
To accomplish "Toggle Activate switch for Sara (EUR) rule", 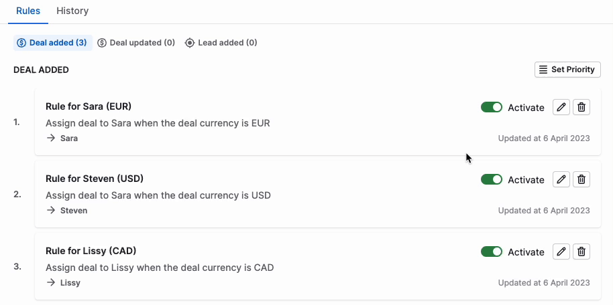I will pos(492,107).
